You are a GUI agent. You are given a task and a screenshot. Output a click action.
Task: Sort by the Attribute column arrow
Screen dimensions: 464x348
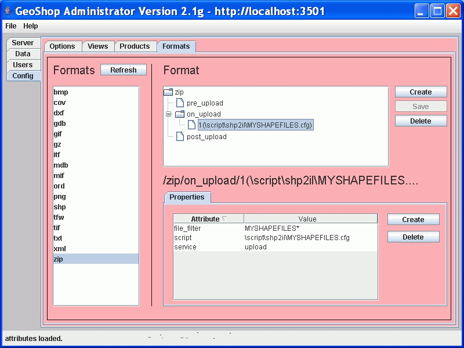tap(224, 219)
